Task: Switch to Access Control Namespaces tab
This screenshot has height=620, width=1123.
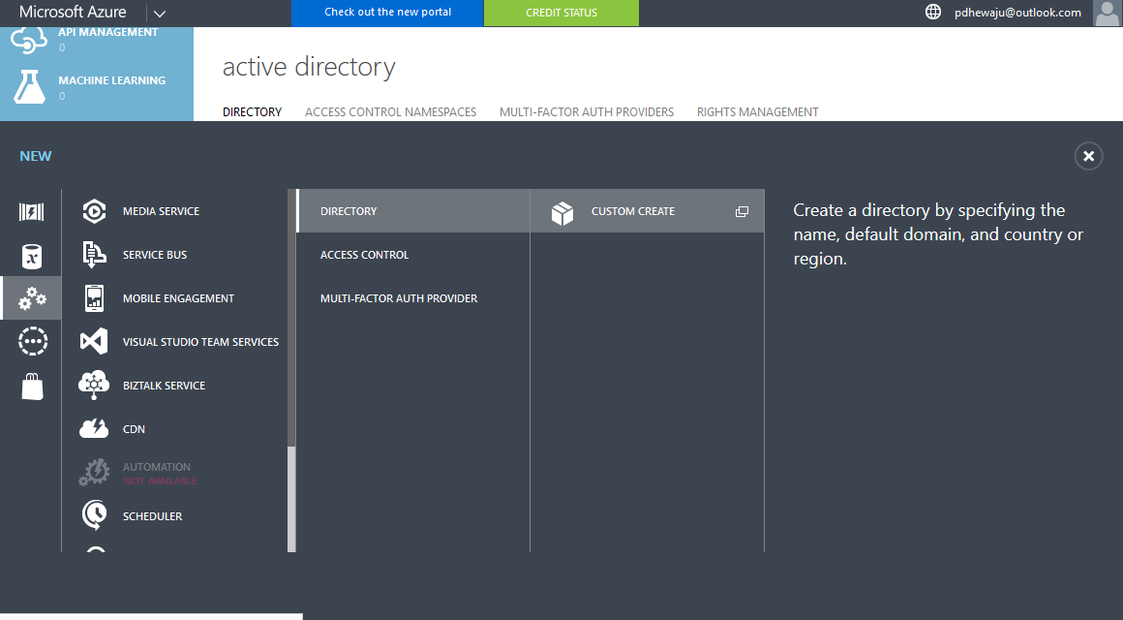Action: click(x=390, y=111)
